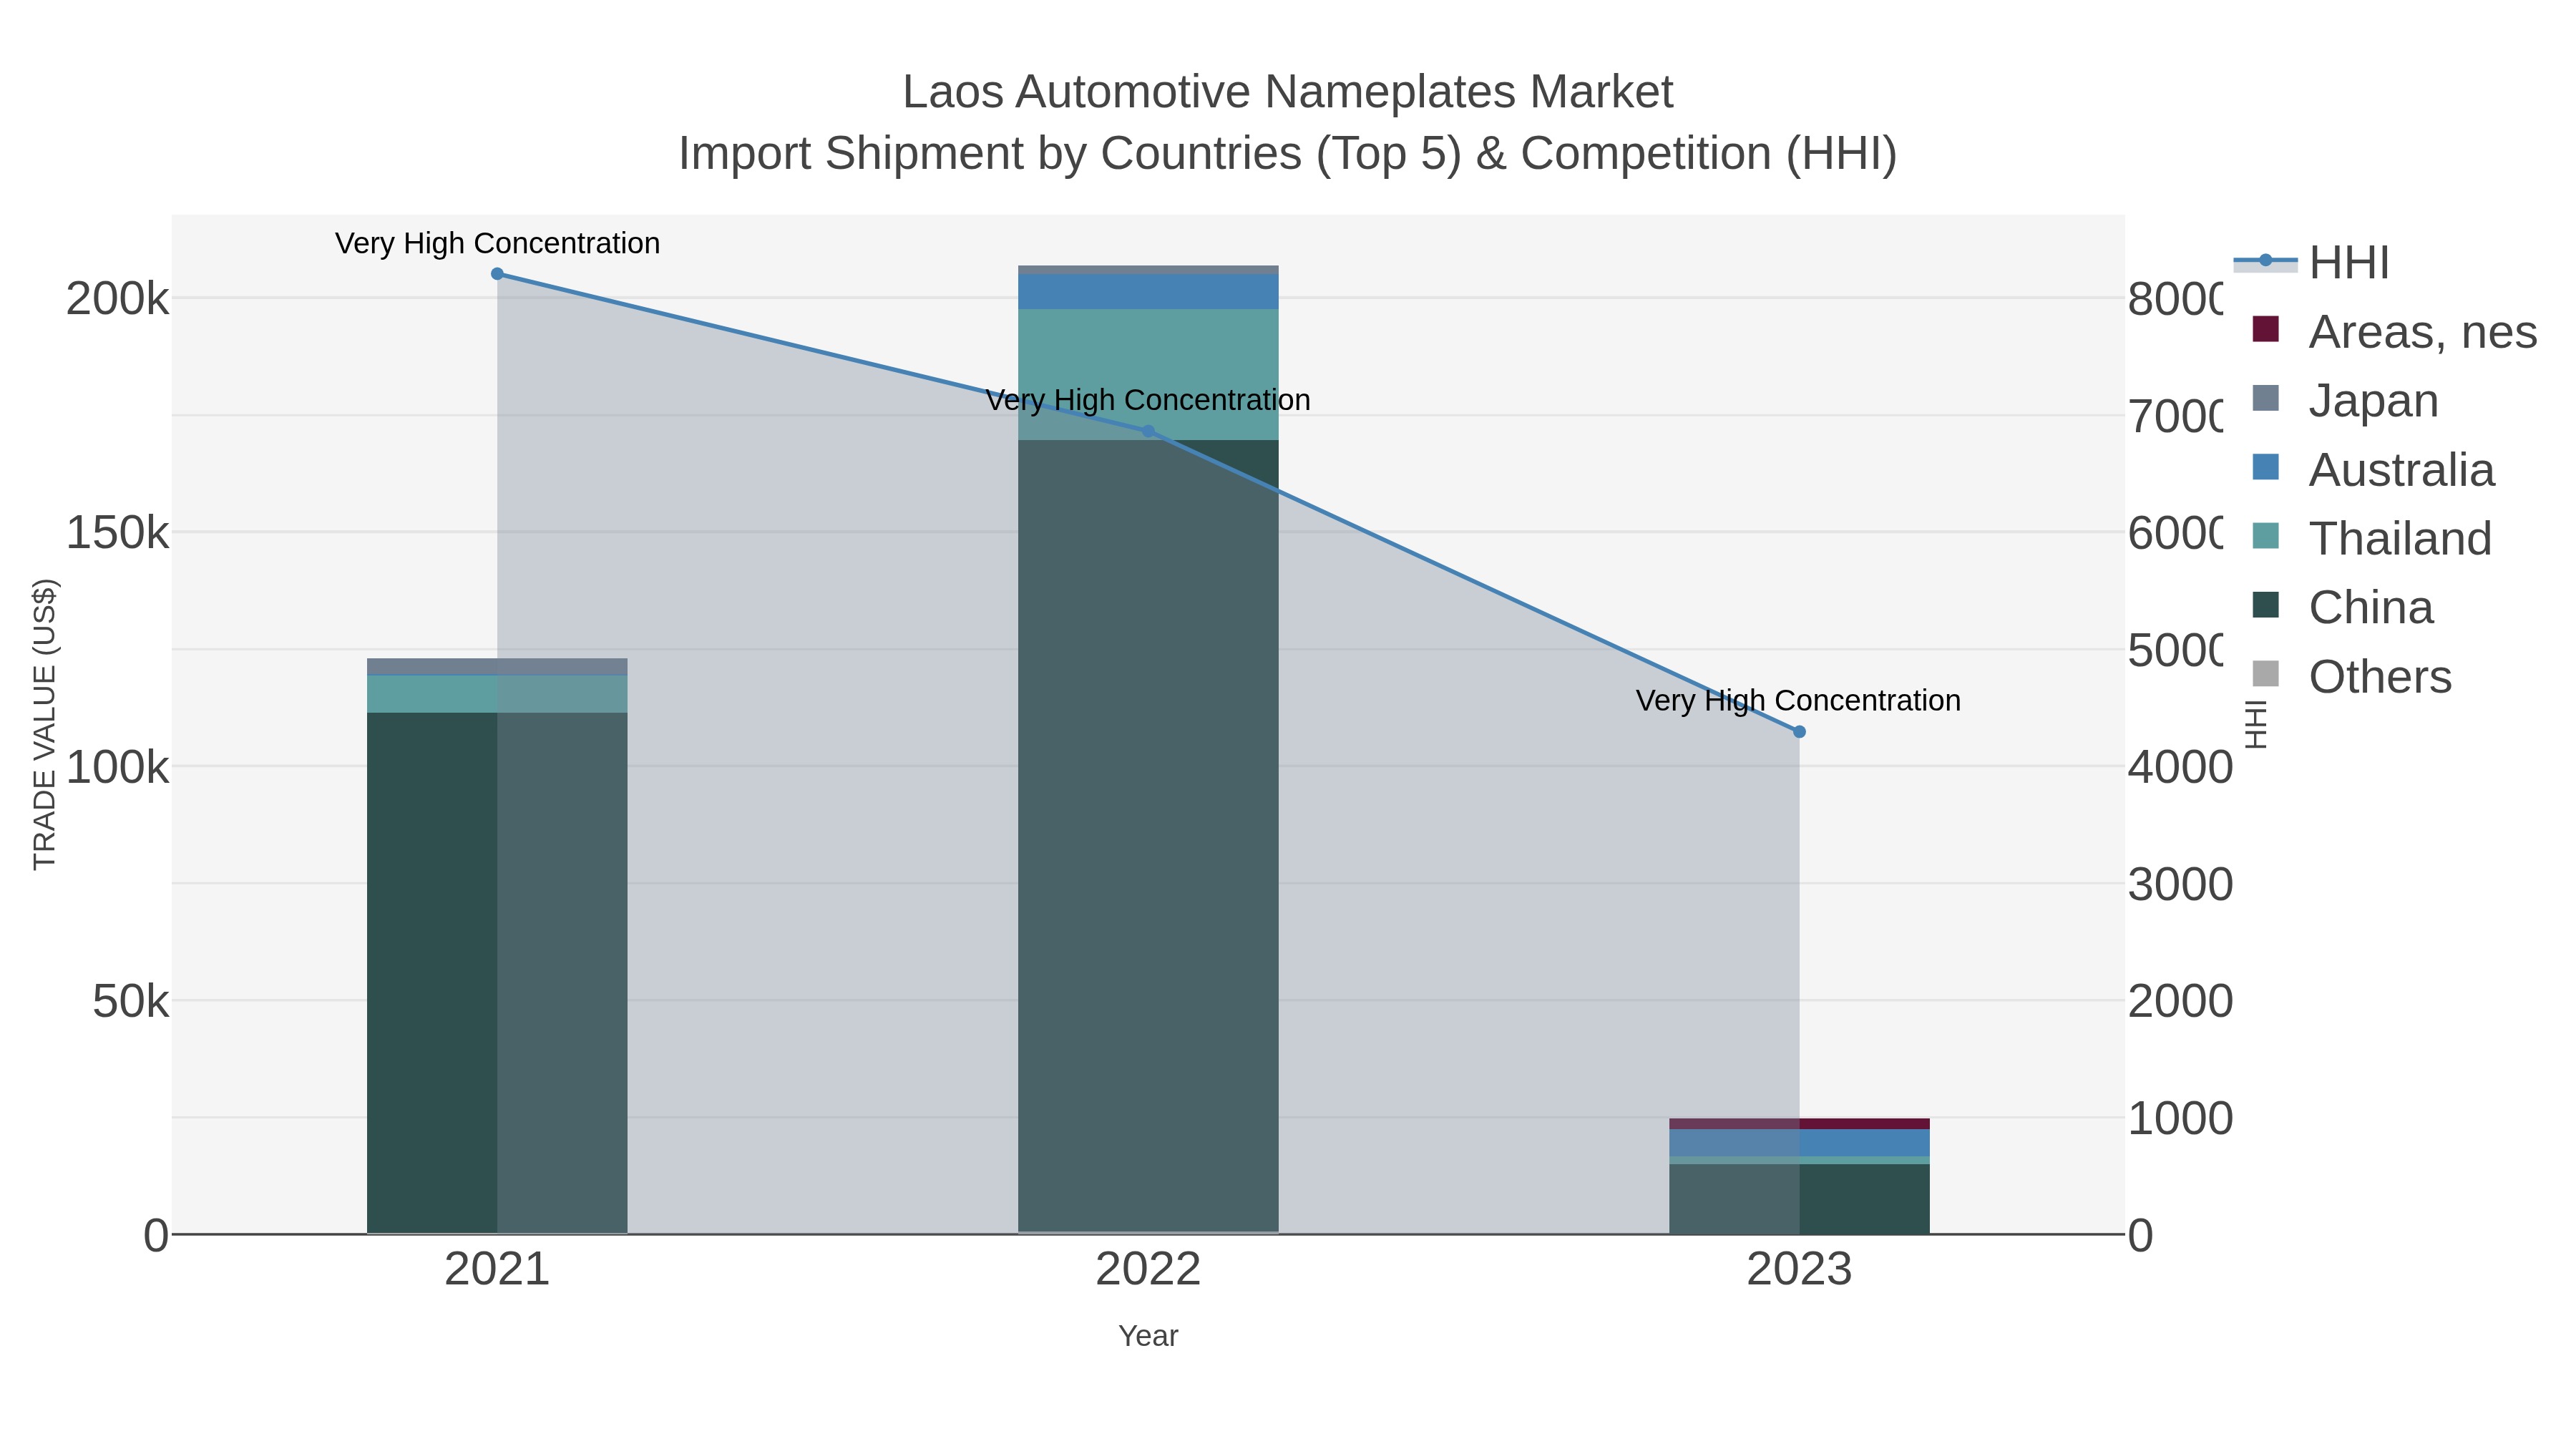This screenshot has width=2576, height=1449.
Task: Click the 50k y-axis tick label
Action: (130, 1001)
